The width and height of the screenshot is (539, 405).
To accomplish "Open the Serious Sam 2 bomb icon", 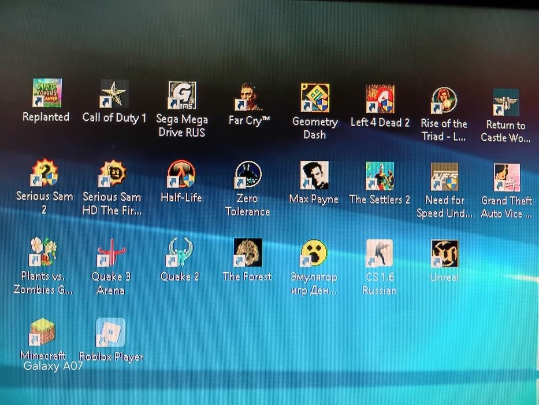I will click(x=44, y=173).
